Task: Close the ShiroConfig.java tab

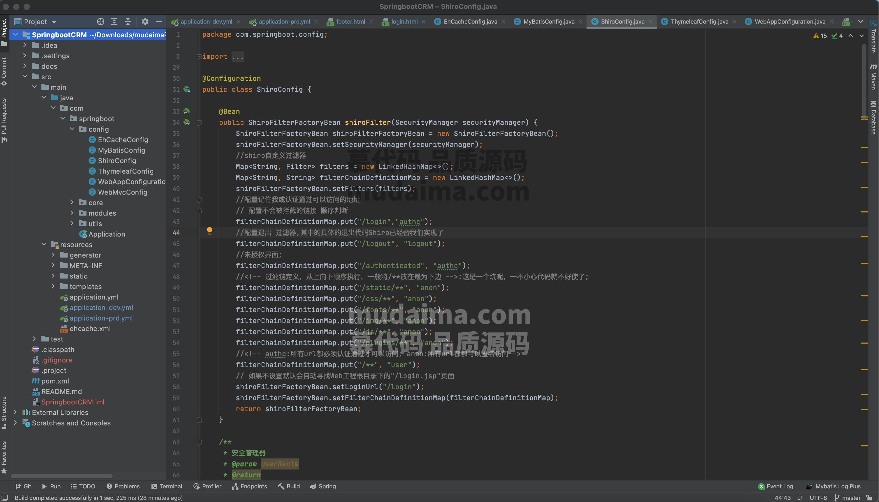Action: tap(650, 22)
